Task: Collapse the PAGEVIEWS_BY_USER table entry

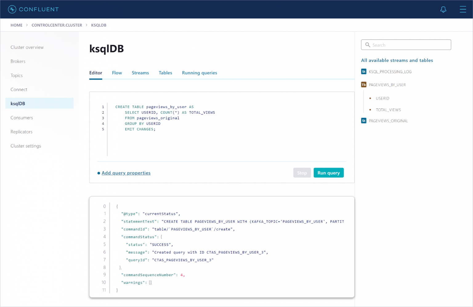Action: 387,85
